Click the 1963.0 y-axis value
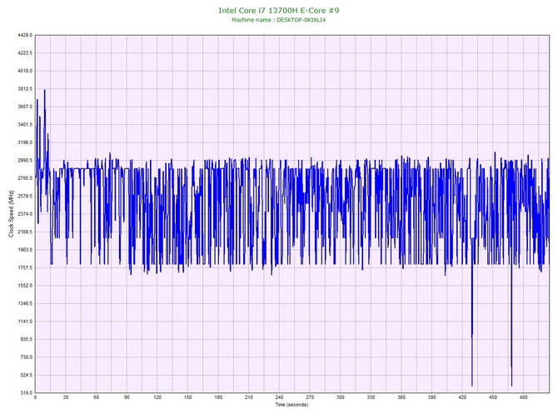This screenshot has height=419, width=558. [x=24, y=250]
